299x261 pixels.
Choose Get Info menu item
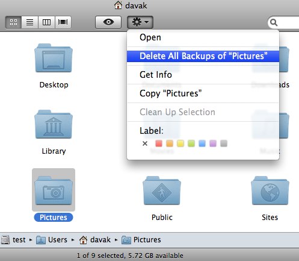pyautogui.click(x=203, y=75)
